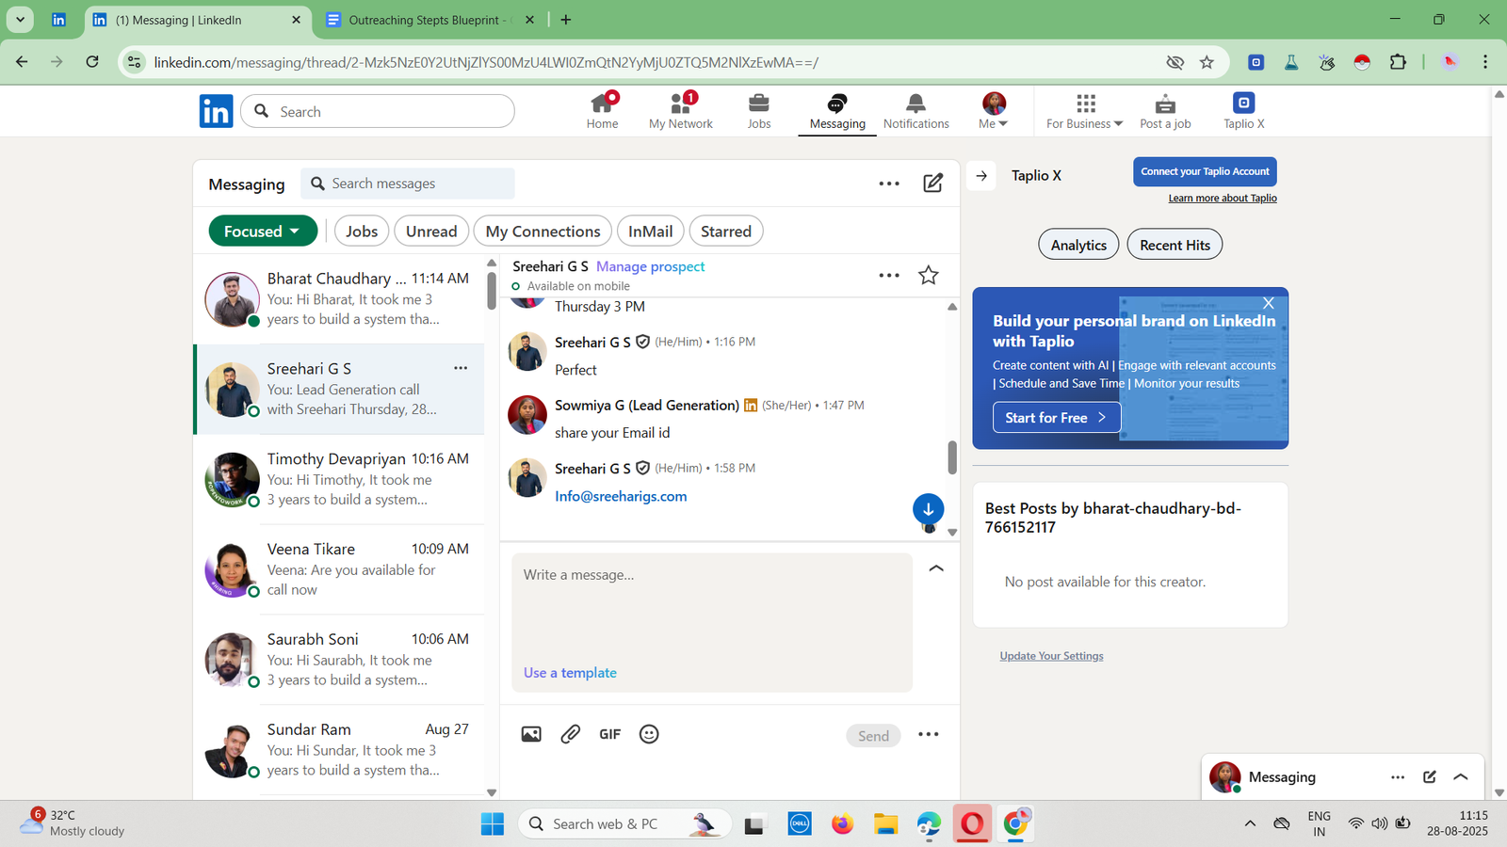The width and height of the screenshot is (1507, 847).
Task: Click the scroll-to-latest down arrow button
Action: tap(928, 509)
